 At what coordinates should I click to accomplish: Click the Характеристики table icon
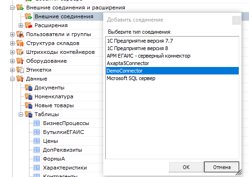click(37, 168)
